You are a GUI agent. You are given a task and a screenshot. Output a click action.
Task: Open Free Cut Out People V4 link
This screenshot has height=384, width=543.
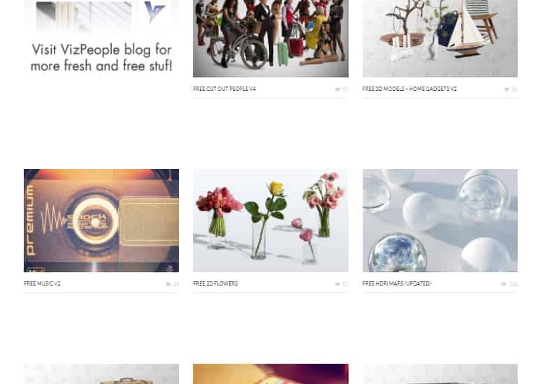pyautogui.click(x=224, y=89)
